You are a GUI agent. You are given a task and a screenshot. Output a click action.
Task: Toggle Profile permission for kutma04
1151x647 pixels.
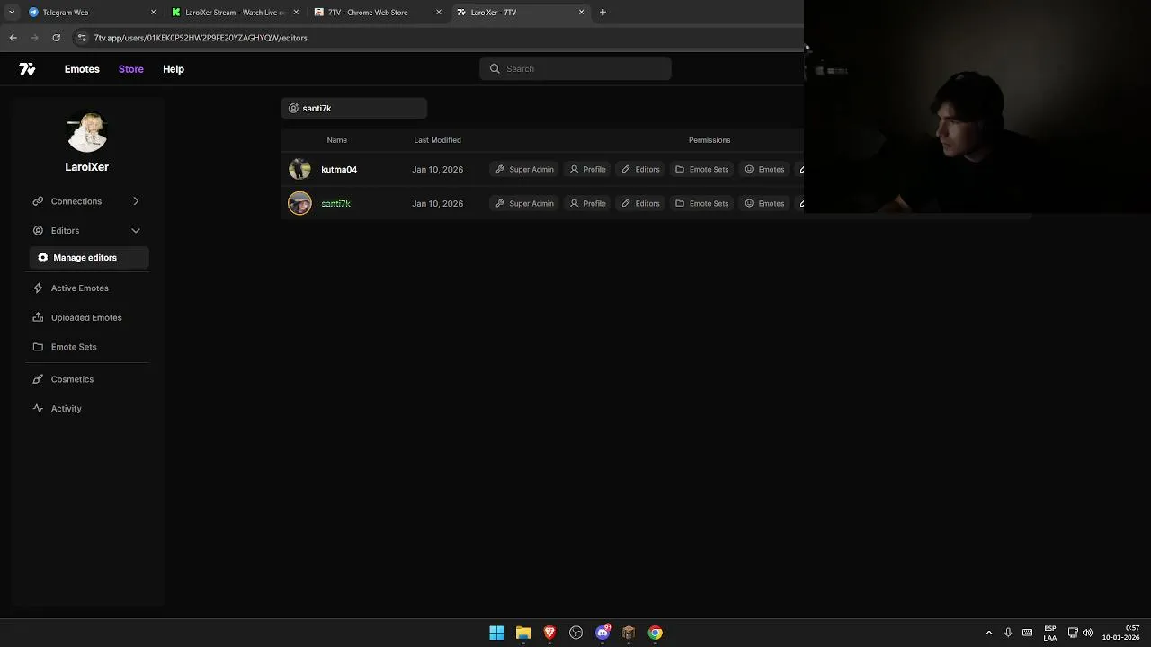(x=587, y=169)
